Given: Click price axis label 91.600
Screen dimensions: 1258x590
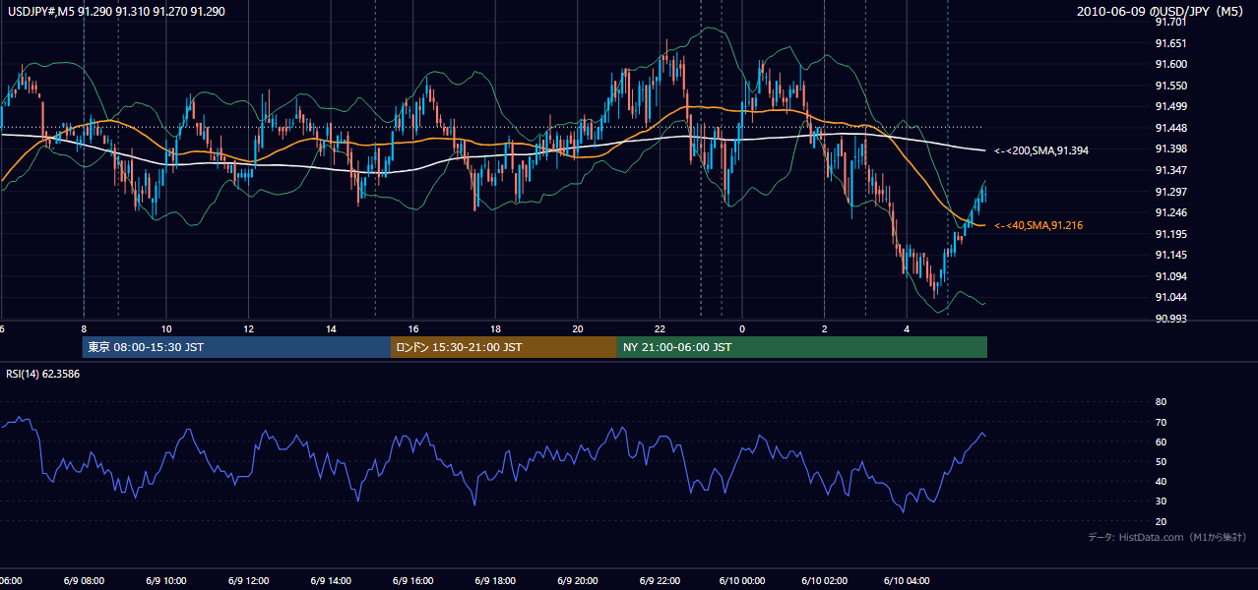Looking at the screenshot, I should click(1170, 64).
